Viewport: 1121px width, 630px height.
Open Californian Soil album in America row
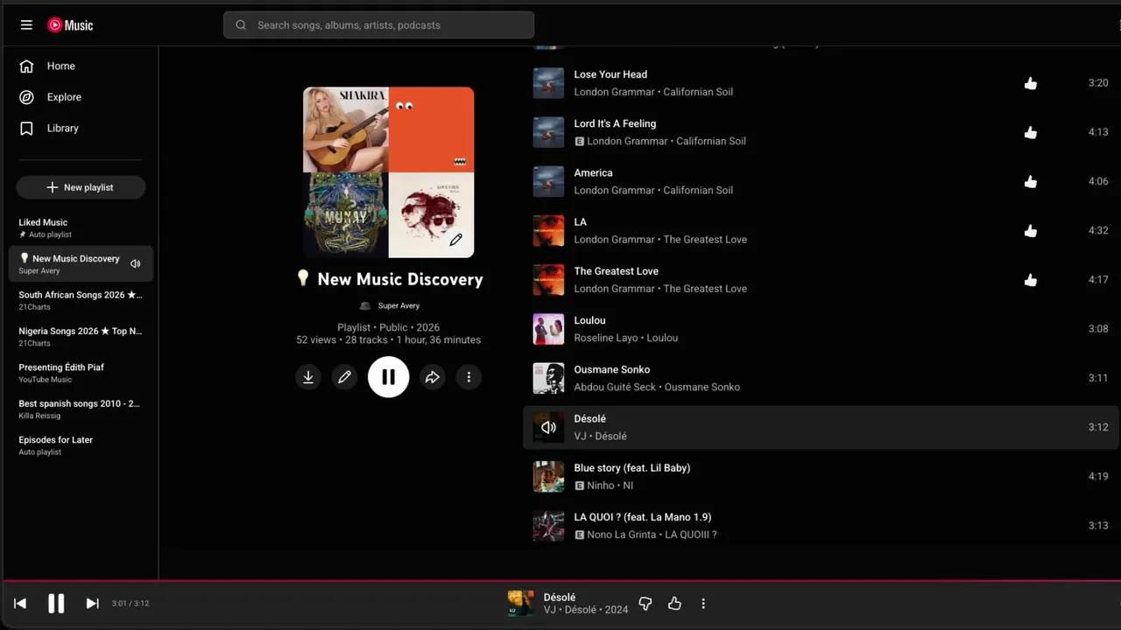(x=698, y=190)
